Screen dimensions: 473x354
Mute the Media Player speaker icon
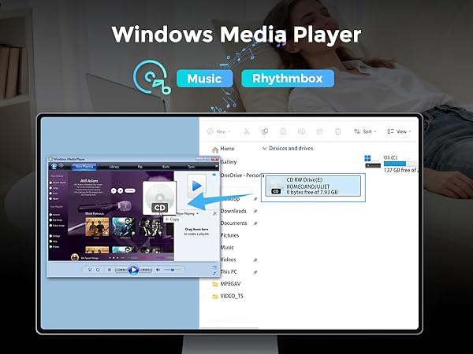pos(158,270)
